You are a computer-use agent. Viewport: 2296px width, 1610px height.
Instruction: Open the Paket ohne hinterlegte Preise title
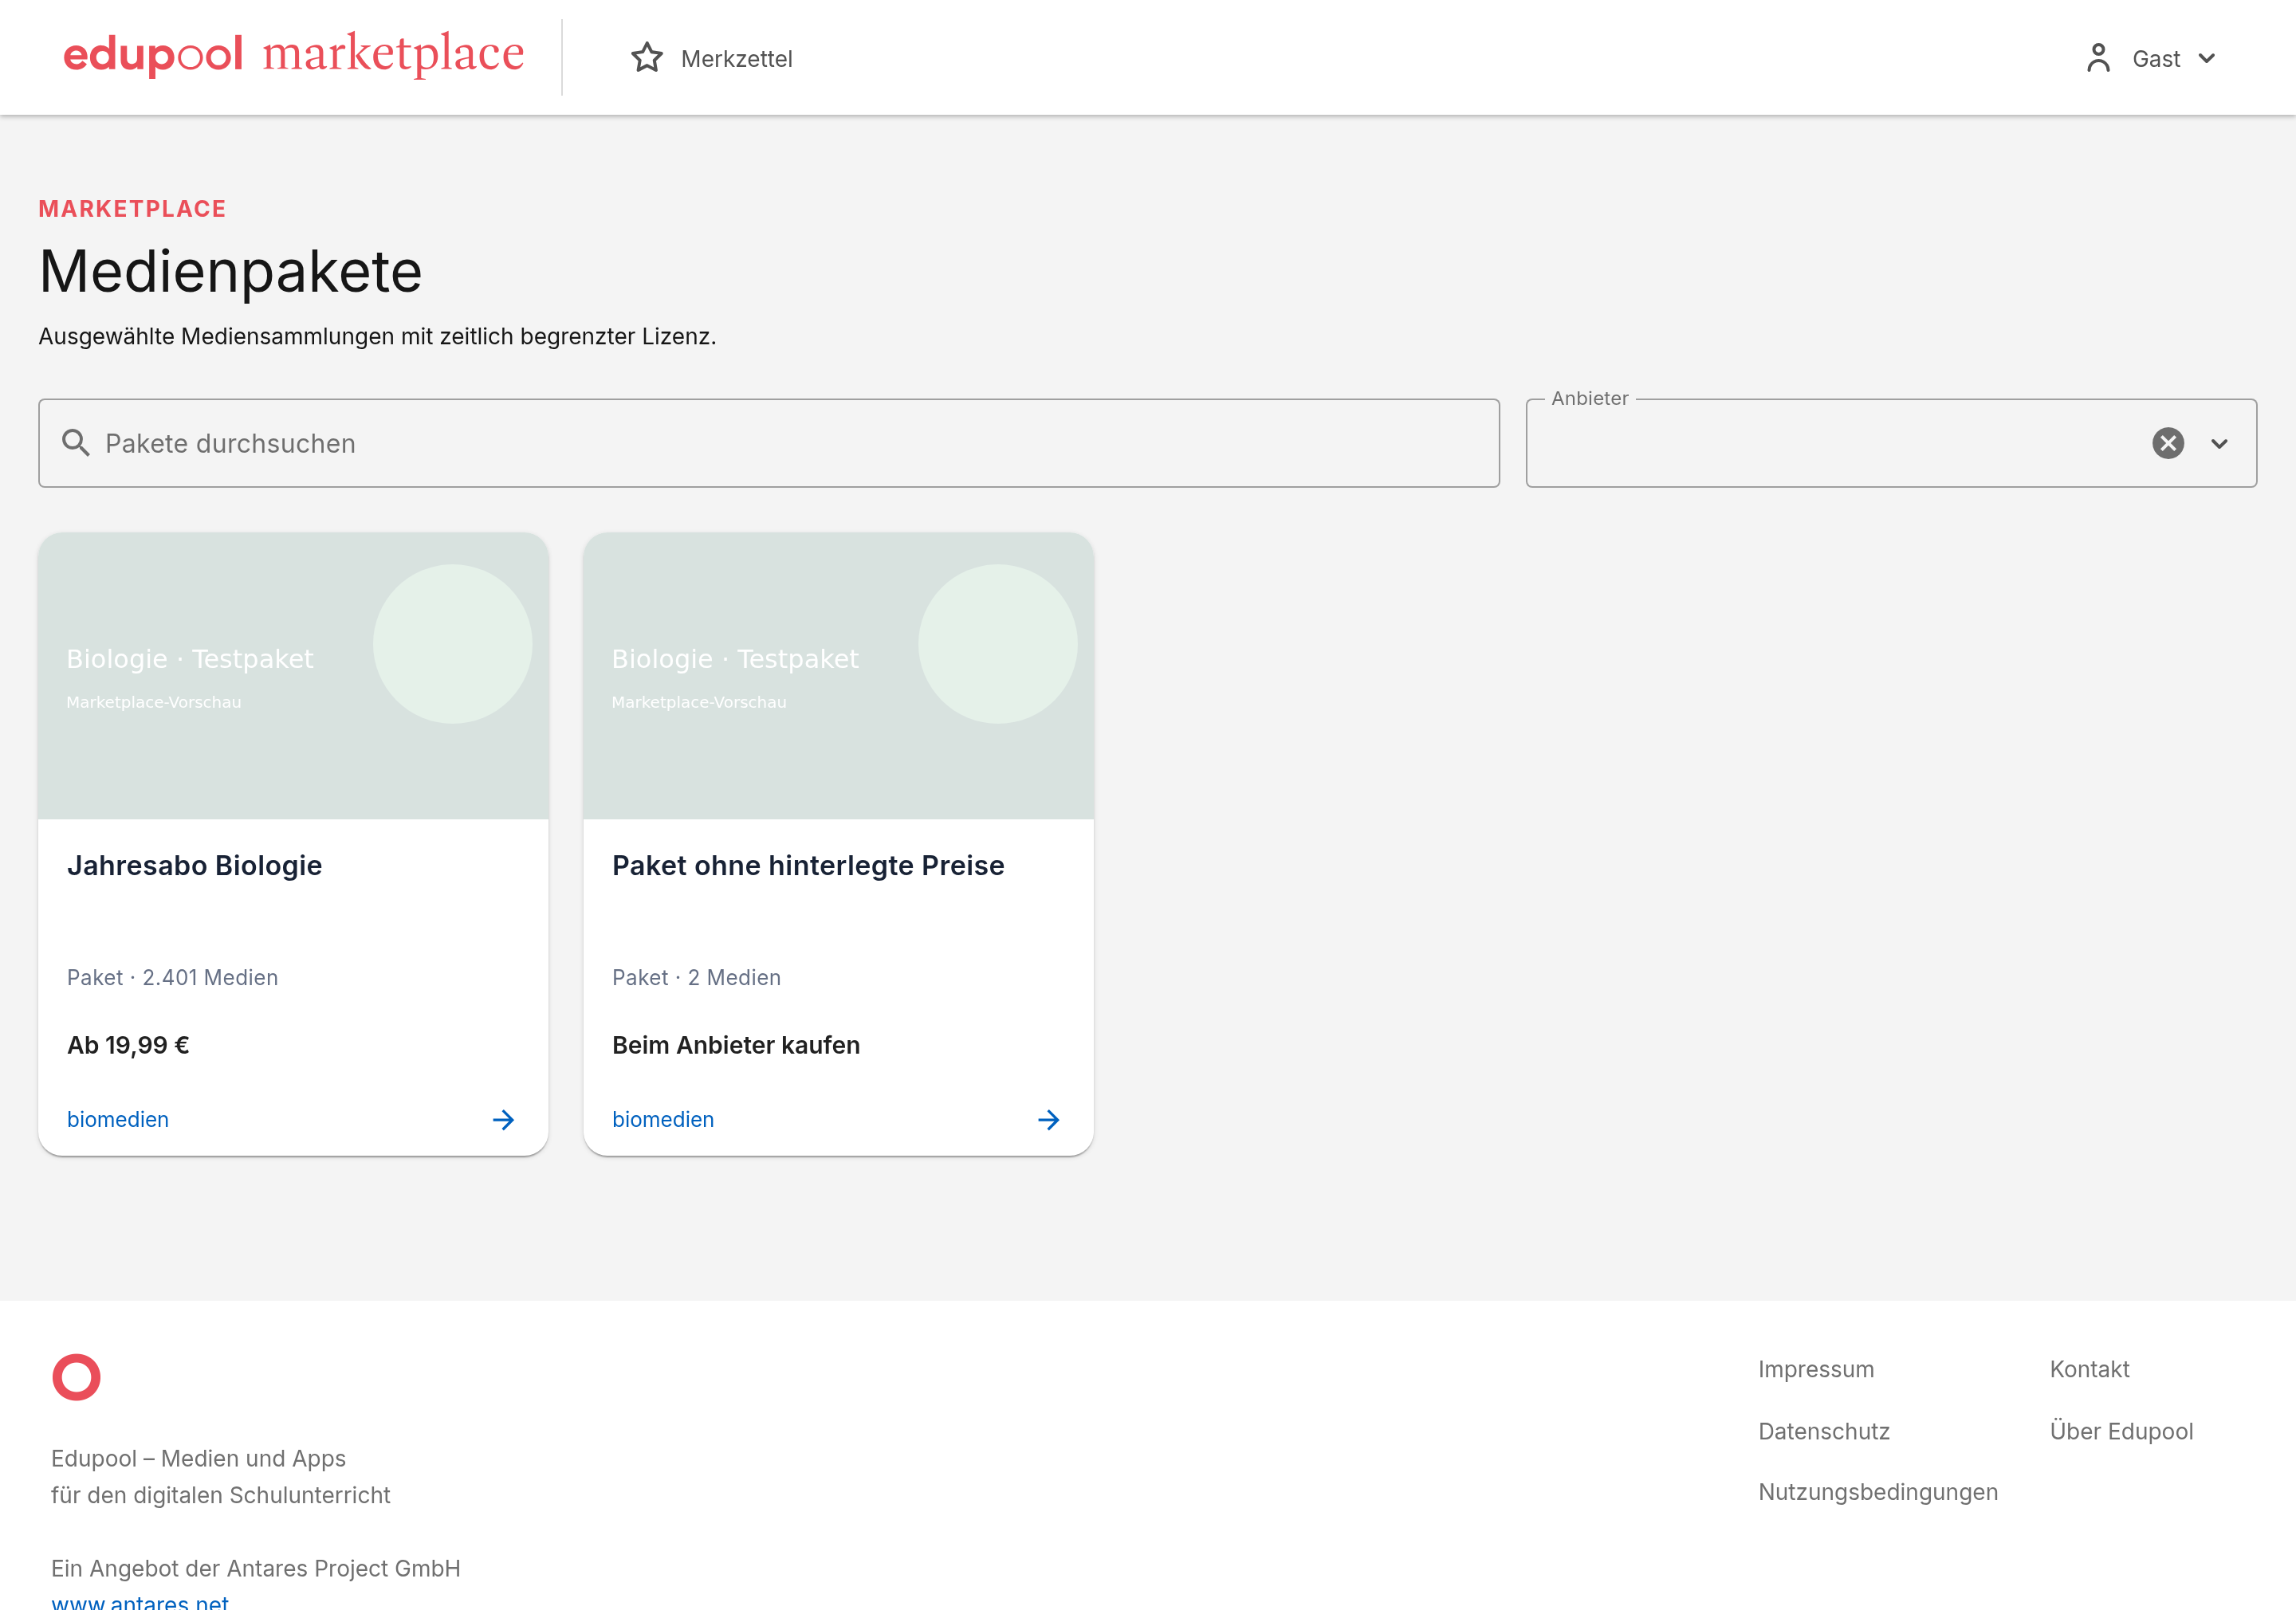click(808, 865)
